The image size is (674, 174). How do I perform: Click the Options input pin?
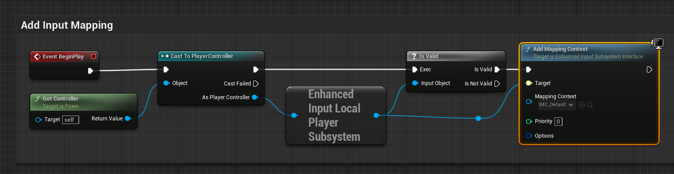coord(529,135)
